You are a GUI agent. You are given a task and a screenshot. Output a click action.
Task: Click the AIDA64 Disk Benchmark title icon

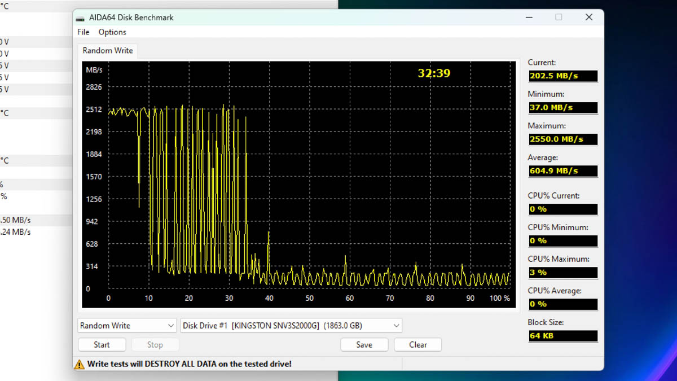81,17
